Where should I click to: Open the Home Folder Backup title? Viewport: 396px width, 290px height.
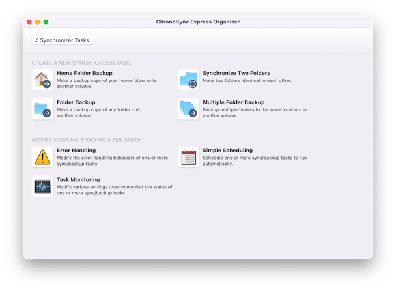85,73
